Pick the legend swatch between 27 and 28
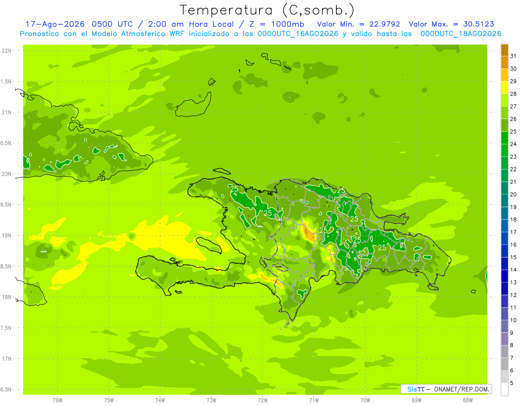The width and height of the screenshot is (525, 406). coord(504,100)
